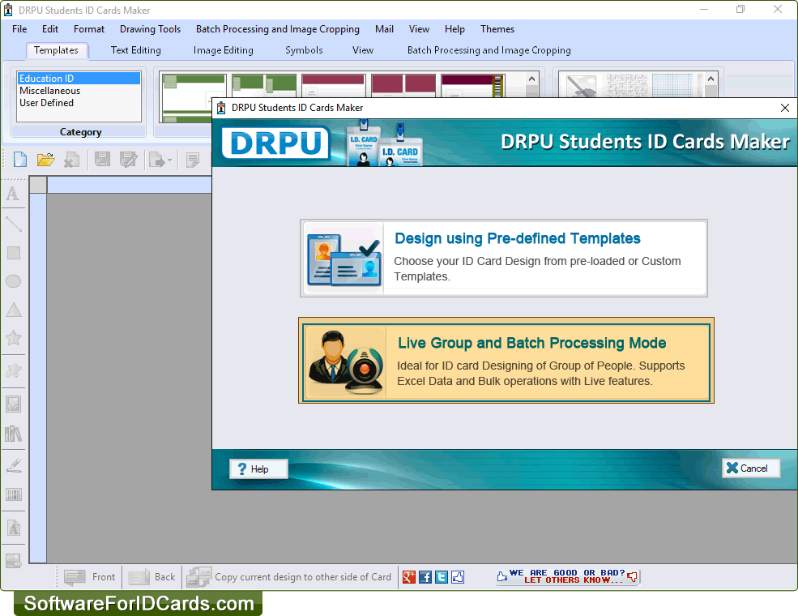The image size is (798, 616).
Task: Switch to the Batch Processing ribbon tab
Action: point(489,50)
